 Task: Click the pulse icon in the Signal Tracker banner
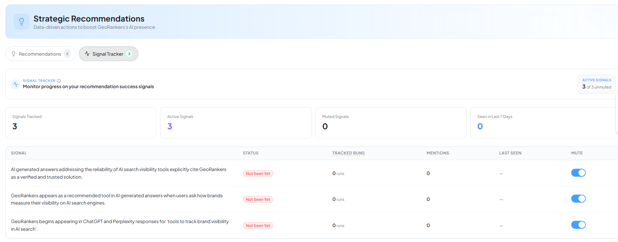click(x=16, y=84)
